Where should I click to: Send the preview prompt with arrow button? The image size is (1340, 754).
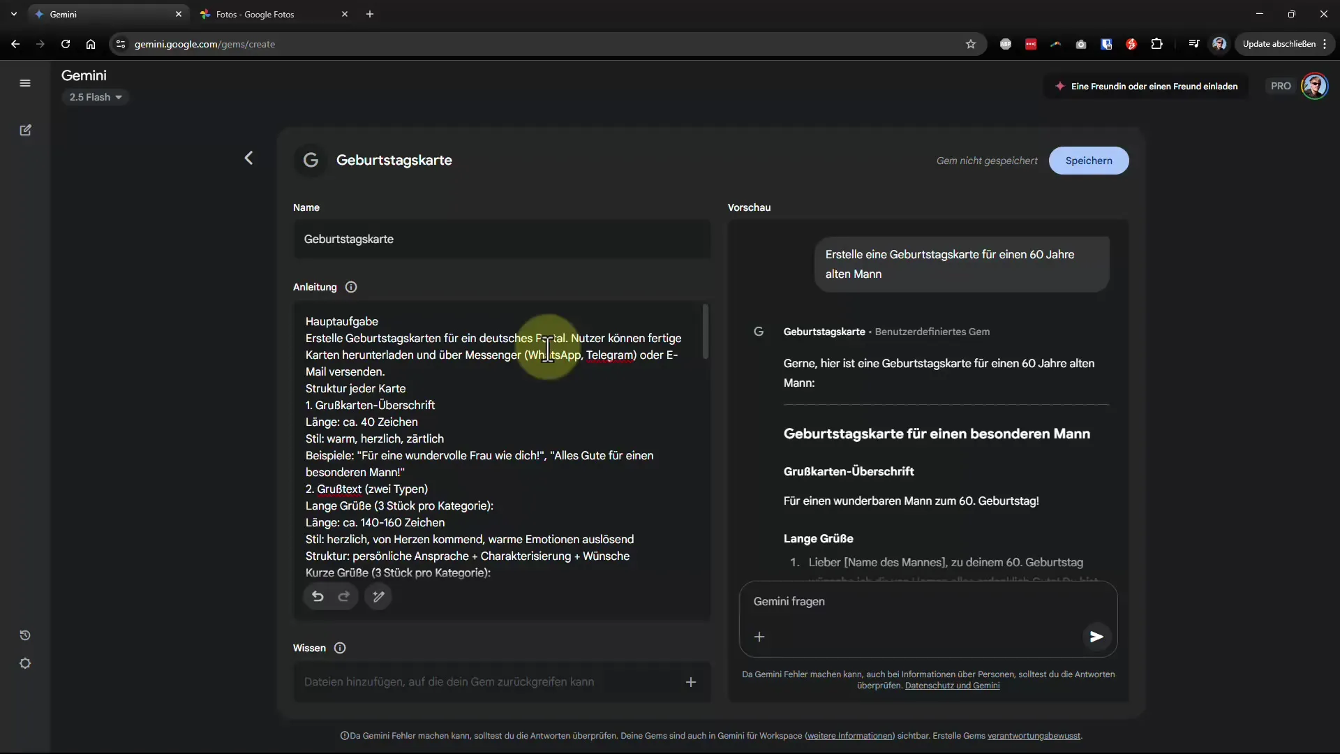[1096, 637]
